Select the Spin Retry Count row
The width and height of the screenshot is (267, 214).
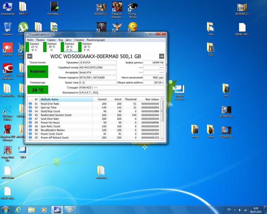point(94,126)
